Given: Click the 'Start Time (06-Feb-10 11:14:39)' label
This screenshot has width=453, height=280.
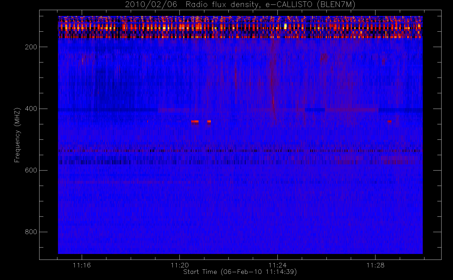Looking at the screenshot, I should pyautogui.click(x=240, y=272).
